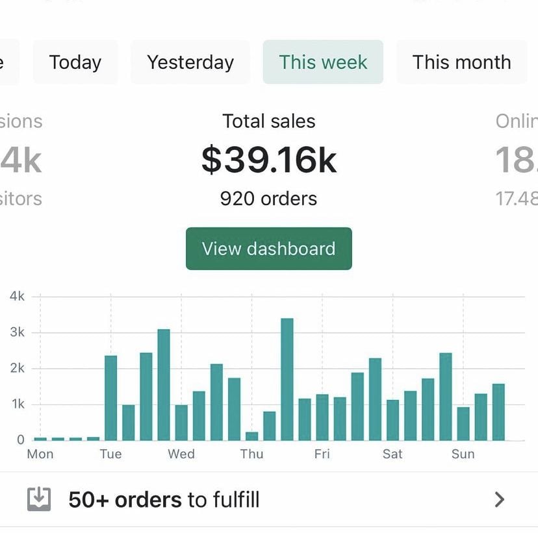Switch to the Today tab
Image resolution: width=538 pixels, height=533 pixels.
pos(75,62)
